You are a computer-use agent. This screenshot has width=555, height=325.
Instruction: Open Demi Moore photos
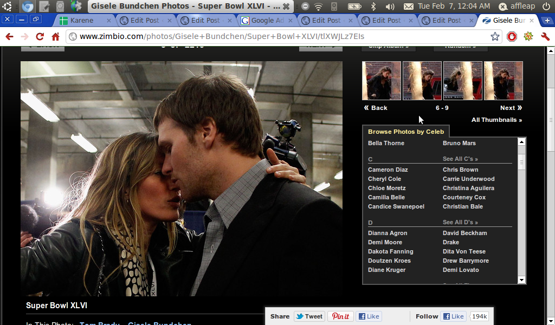point(385,242)
